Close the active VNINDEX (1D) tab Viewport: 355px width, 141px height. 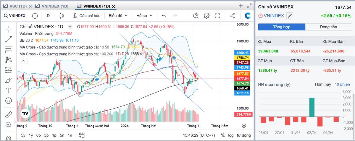tap(114, 6)
